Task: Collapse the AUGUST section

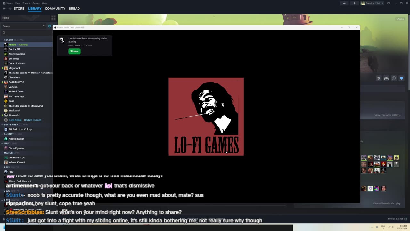Action: pos(2,134)
